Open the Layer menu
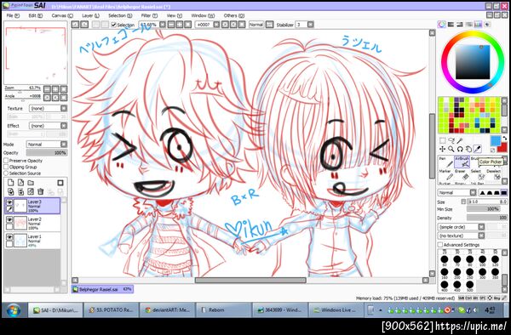This screenshot has width=511, height=335. [90, 15]
